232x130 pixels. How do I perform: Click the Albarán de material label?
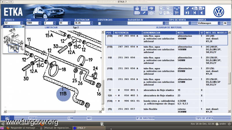pyautogui.click(x=169, y=28)
